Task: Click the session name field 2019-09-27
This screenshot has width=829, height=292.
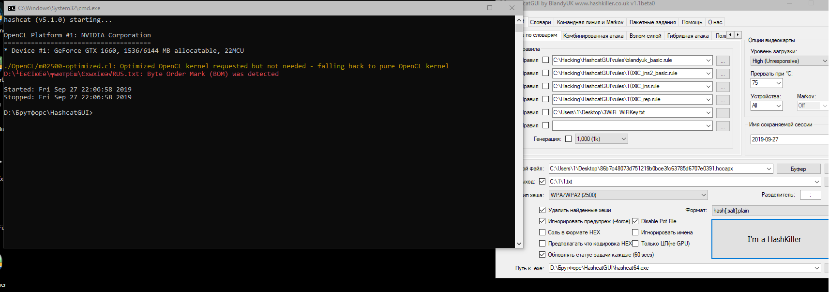Action: click(x=789, y=139)
